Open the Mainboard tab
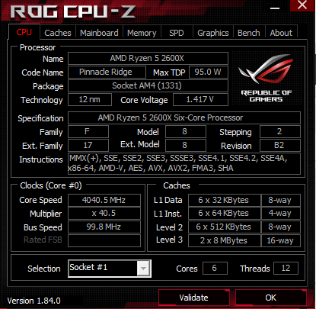Screen dimensions: 316x309 click(x=99, y=33)
